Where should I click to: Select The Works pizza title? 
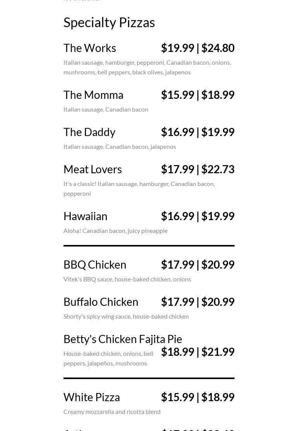point(90,48)
